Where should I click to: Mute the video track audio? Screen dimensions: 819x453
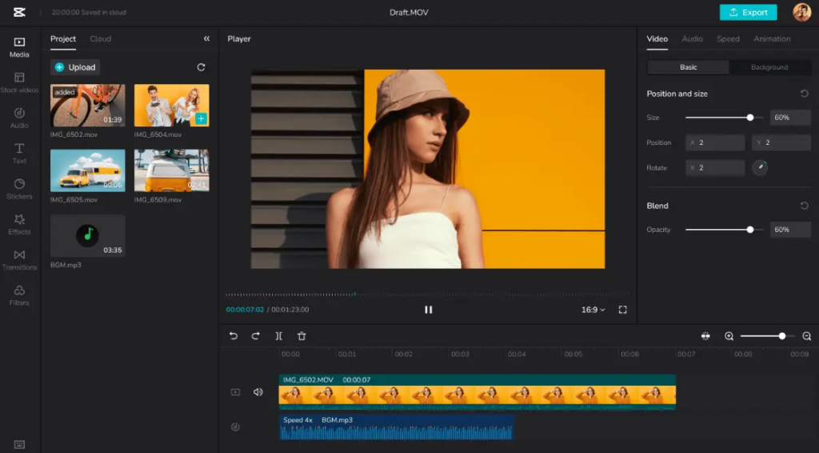point(258,392)
